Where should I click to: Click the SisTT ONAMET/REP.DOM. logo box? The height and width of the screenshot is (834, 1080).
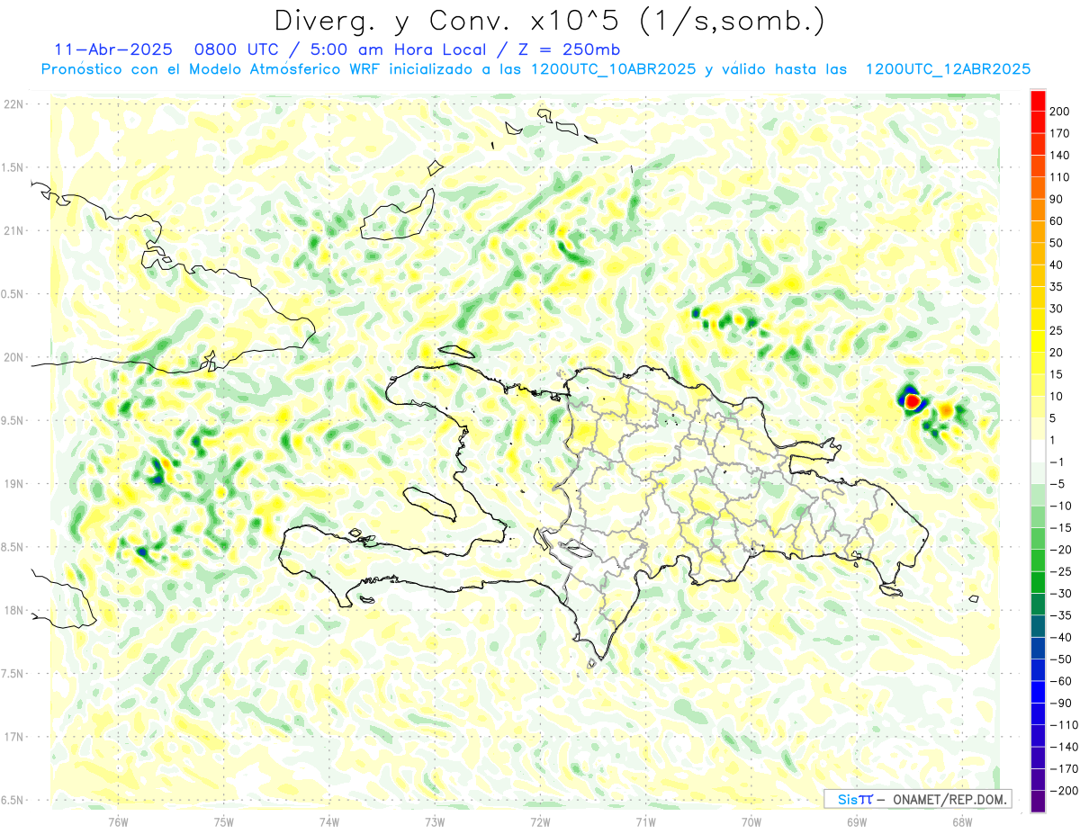[x=917, y=799]
